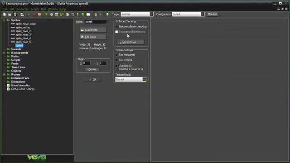
Task: Open the Resources menu
Action: click(23, 9)
